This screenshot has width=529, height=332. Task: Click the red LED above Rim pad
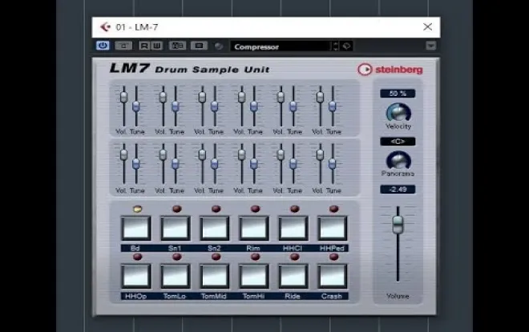[256, 209]
